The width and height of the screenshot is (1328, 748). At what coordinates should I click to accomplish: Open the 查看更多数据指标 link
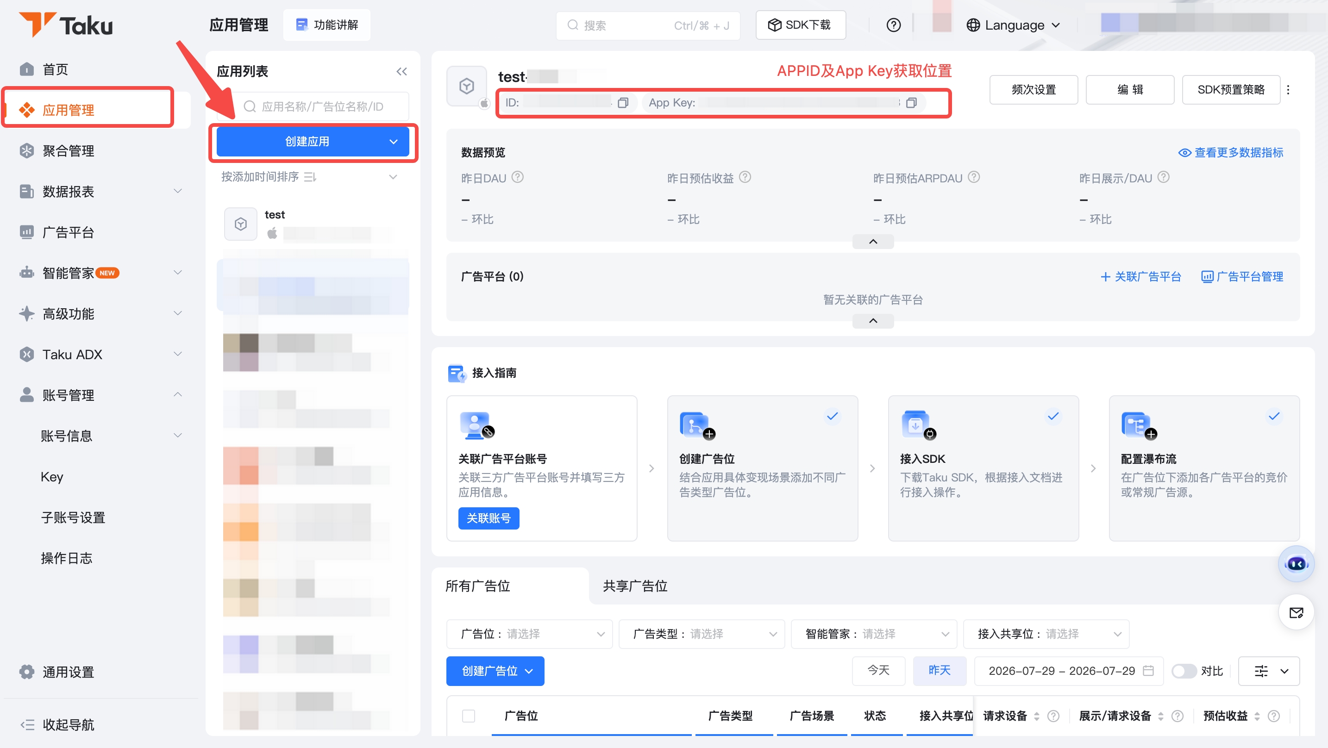[1231, 153]
